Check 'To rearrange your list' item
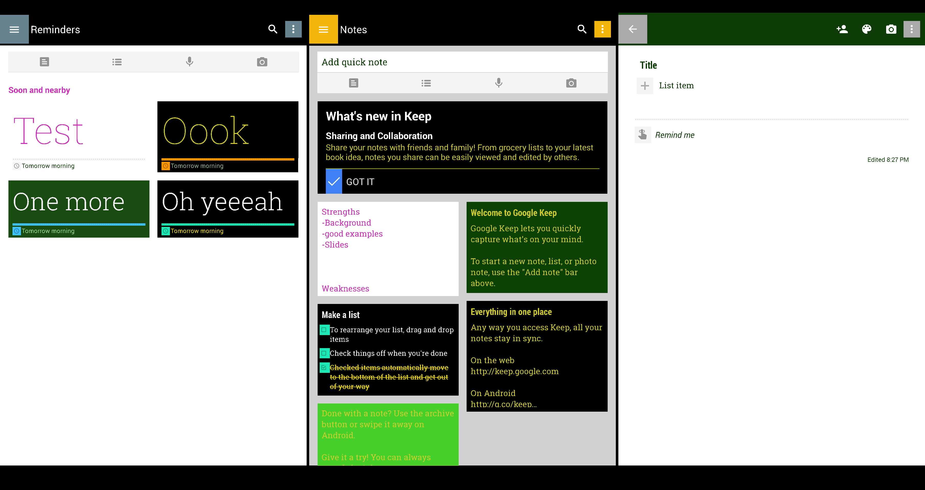 (324, 330)
